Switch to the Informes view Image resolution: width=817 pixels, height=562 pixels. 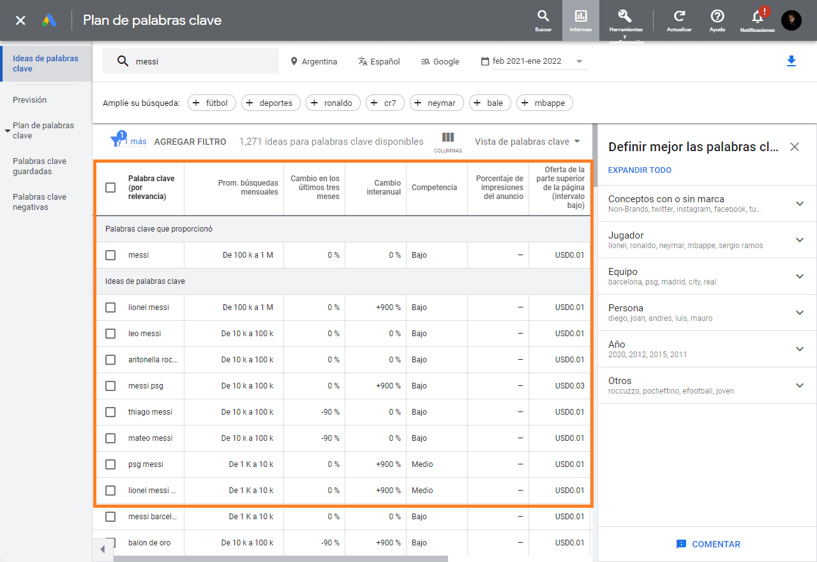point(581,20)
